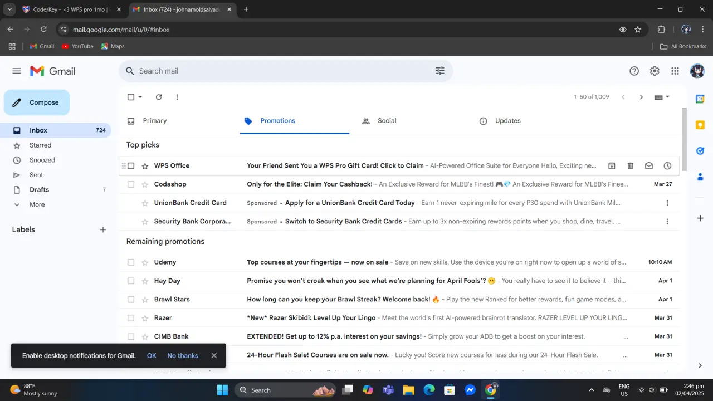
Task: Select the Udemy email checkbox
Action: click(131, 262)
